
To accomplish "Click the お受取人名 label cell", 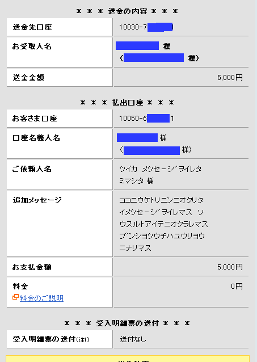I will tap(60, 52).
